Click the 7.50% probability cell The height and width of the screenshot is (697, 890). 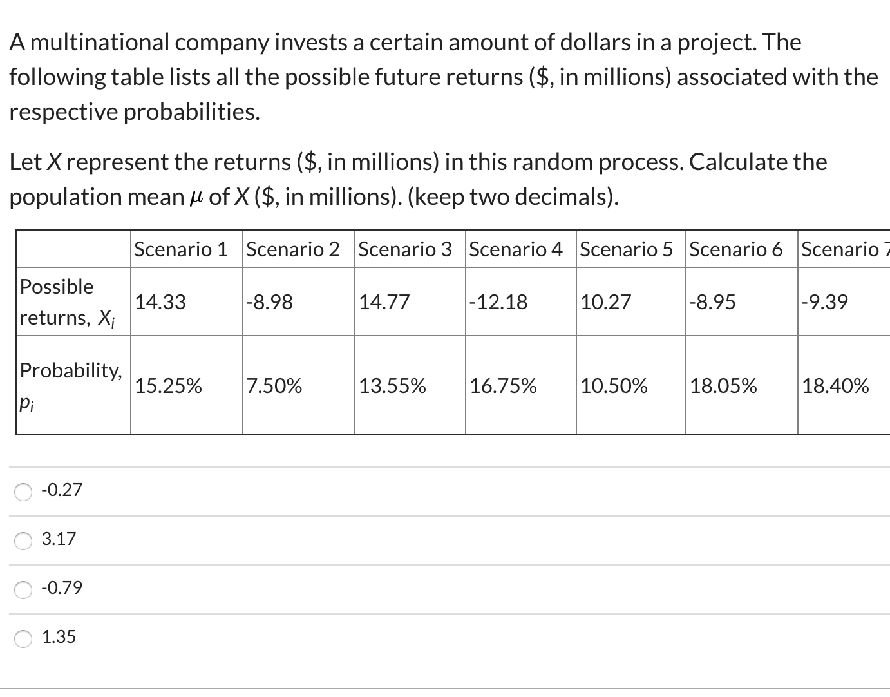(299, 386)
